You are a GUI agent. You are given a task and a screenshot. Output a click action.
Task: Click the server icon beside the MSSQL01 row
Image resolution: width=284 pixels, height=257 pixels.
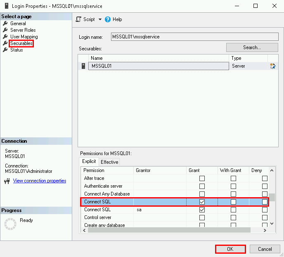click(x=83, y=66)
